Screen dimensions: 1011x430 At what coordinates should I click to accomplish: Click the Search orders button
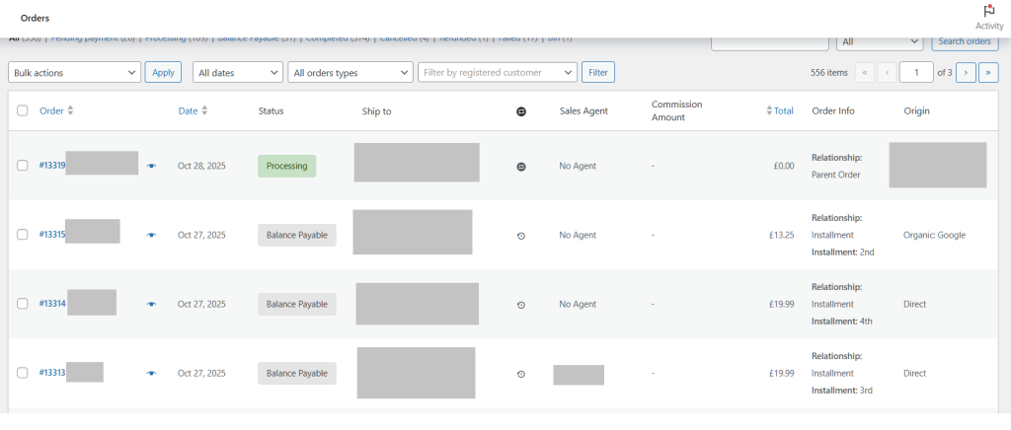point(965,41)
